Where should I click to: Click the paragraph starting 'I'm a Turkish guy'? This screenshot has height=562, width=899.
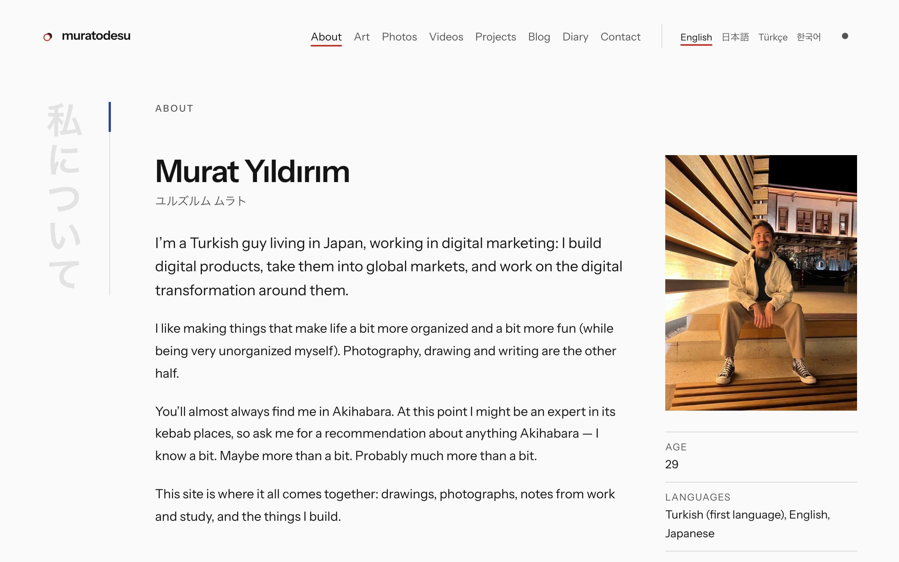tap(388, 266)
